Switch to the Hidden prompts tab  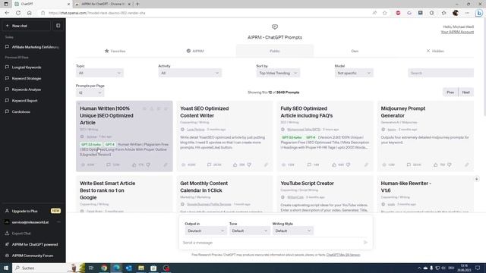(x=435, y=51)
